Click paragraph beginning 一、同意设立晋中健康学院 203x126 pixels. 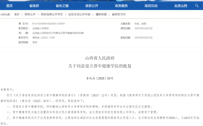coord(80,107)
